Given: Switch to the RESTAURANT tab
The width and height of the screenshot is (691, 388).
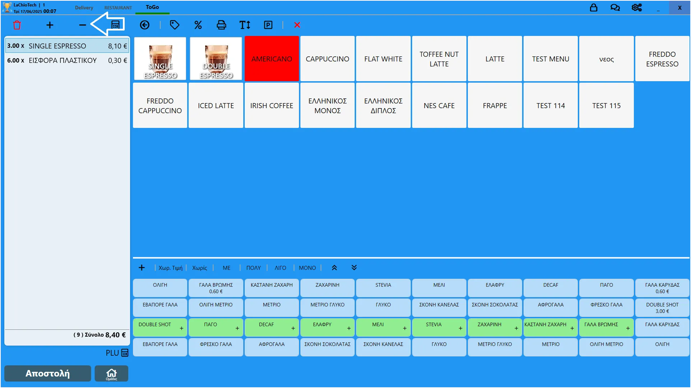Looking at the screenshot, I should tap(118, 8).
